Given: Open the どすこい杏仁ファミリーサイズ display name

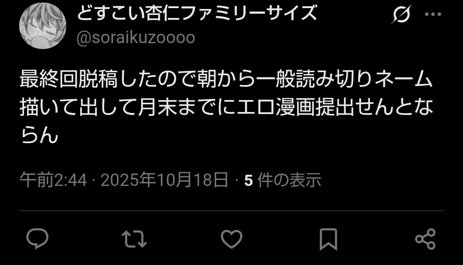Looking at the screenshot, I should click(197, 13).
